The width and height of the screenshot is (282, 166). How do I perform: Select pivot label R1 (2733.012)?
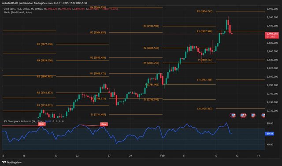tap(45, 106)
